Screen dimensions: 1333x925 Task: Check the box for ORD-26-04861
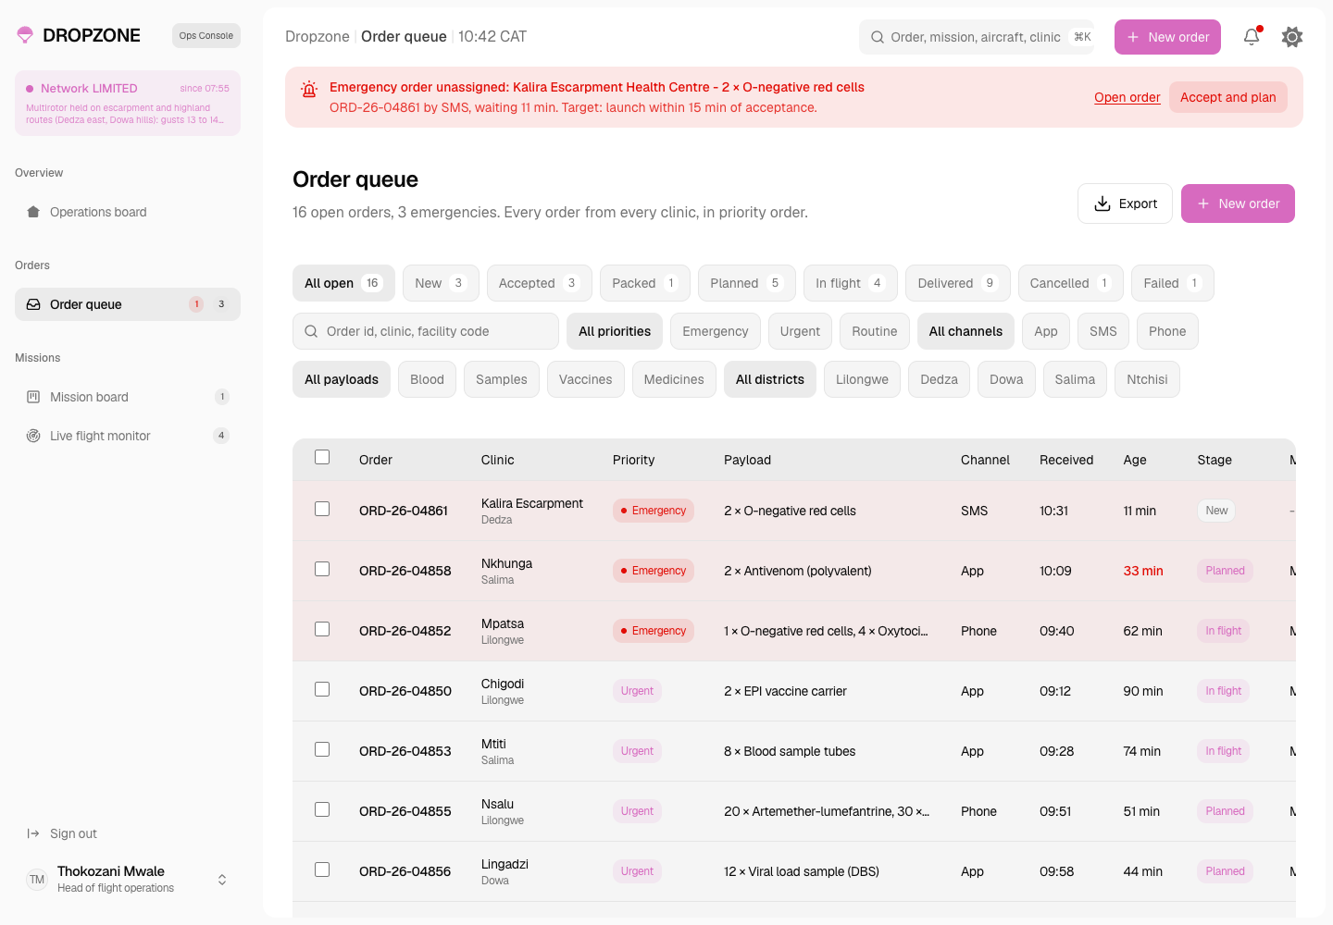click(x=322, y=509)
